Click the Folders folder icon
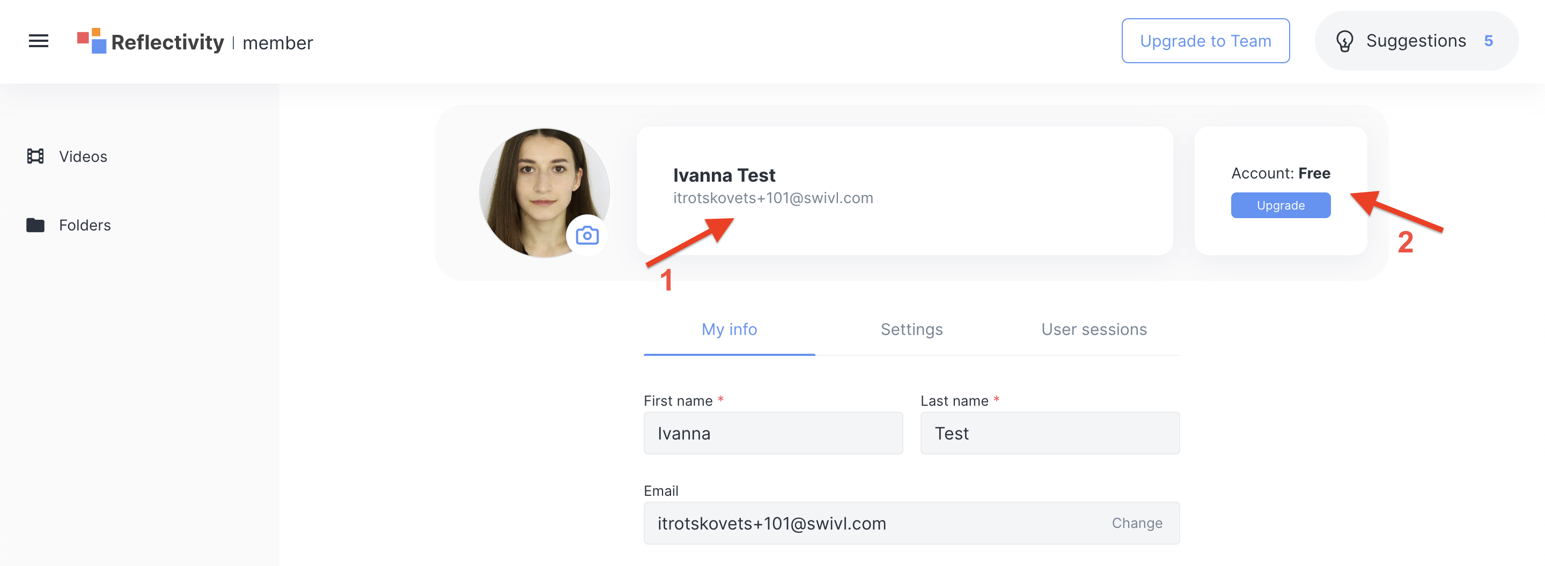This screenshot has height=566, width=1545. (x=35, y=225)
